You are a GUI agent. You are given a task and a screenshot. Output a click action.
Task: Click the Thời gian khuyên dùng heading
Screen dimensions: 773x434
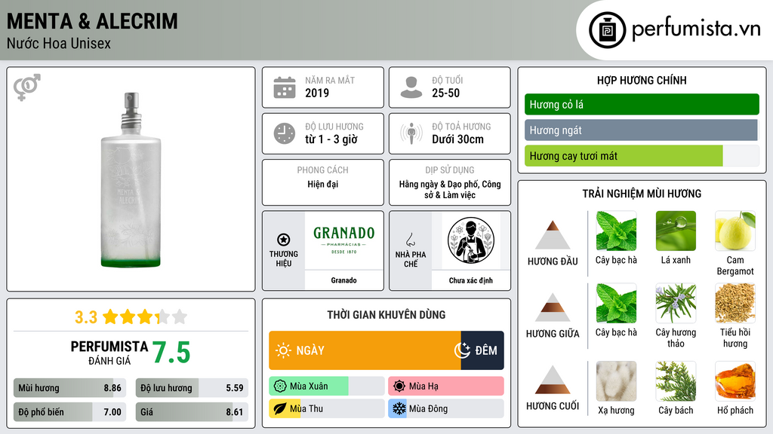point(386,314)
